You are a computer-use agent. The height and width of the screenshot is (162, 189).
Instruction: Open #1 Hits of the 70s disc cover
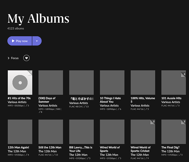point(20,83)
